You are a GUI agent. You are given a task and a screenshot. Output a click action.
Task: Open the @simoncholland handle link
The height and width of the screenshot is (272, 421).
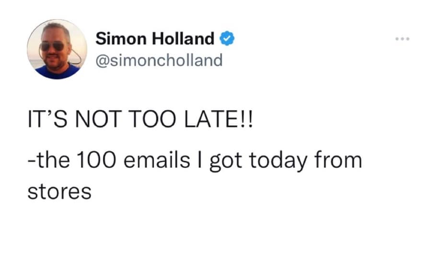click(x=159, y=60)
